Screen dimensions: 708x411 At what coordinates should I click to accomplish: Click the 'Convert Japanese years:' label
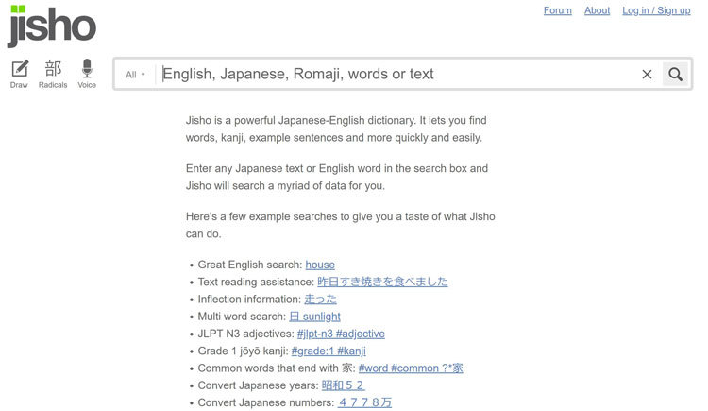[259, 385]
